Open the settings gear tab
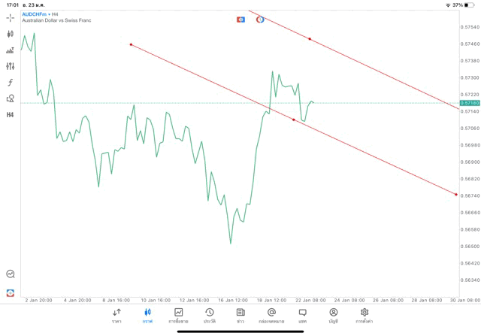Viewport: 481px width, 336px height. coord(364,316)
